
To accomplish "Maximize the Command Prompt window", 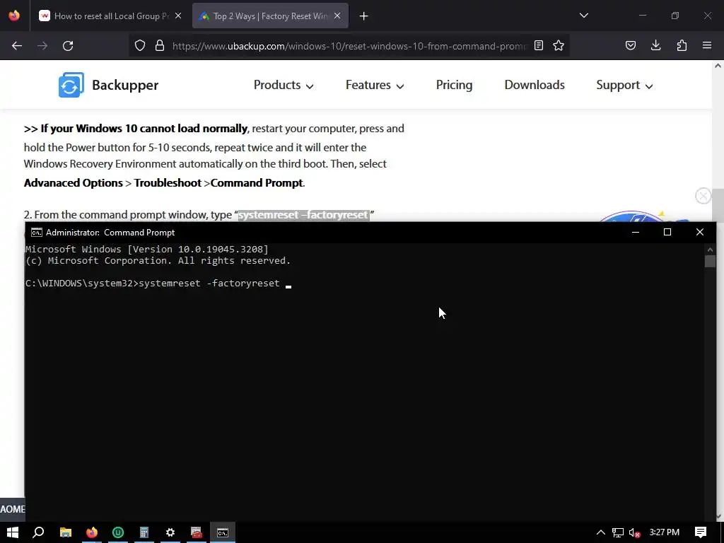I will coord(667,232).
